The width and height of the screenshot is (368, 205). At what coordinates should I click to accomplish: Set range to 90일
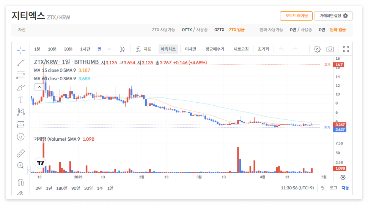tap(75, 188)
